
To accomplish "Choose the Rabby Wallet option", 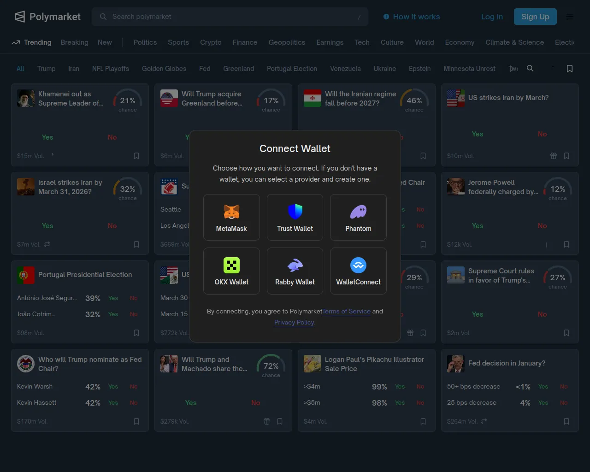I will click(295, 271).
